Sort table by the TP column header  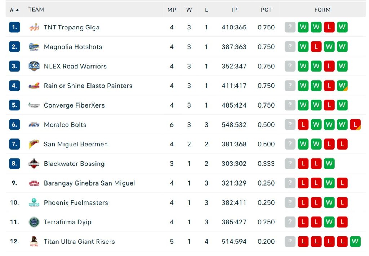pos(234,10)
